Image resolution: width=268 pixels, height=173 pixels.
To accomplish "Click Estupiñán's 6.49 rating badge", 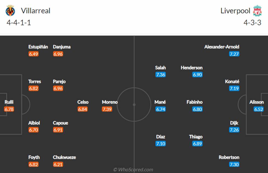I will click(x=33, y=54).
